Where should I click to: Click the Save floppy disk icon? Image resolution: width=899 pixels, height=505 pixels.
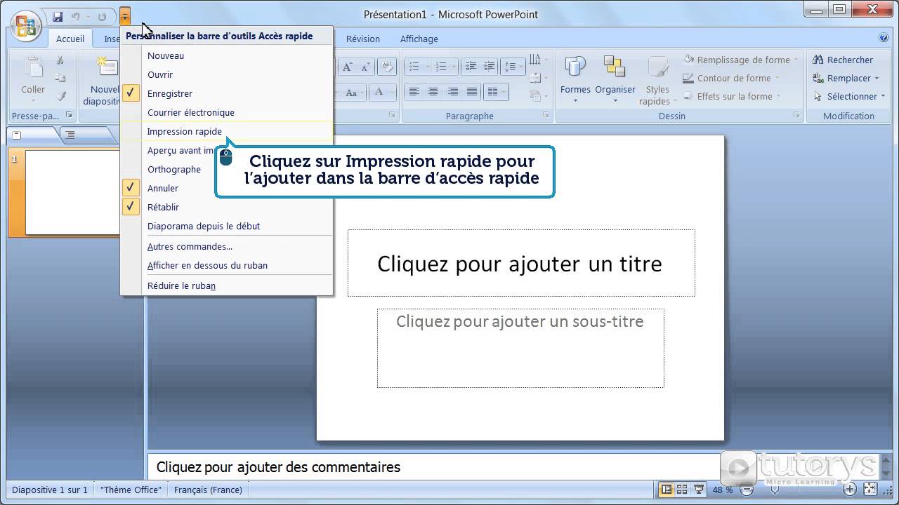click(58, 16)
